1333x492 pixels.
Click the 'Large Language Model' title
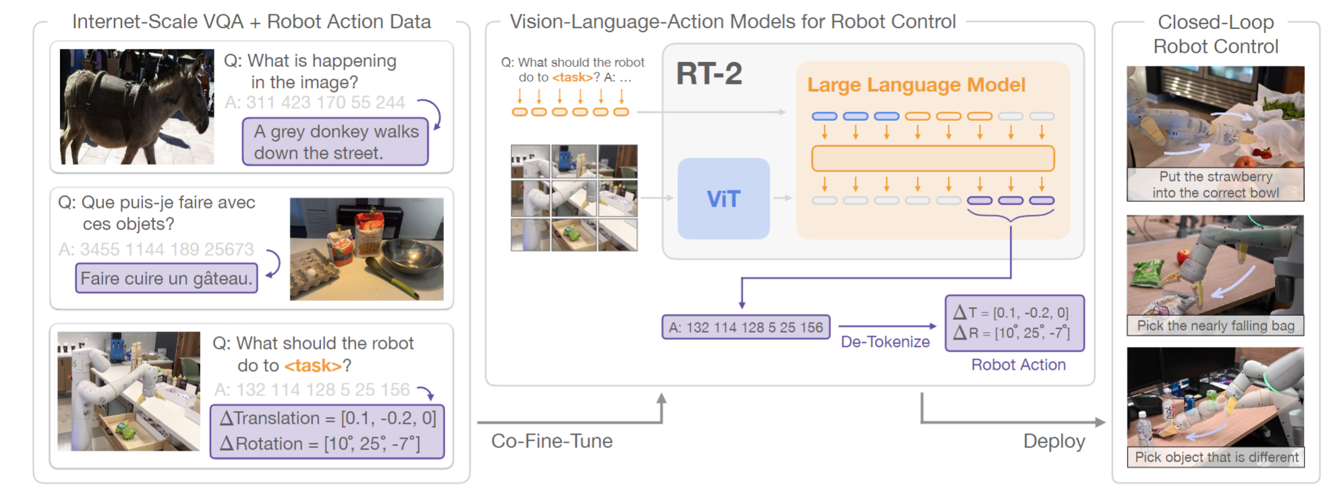pos(916,85)
